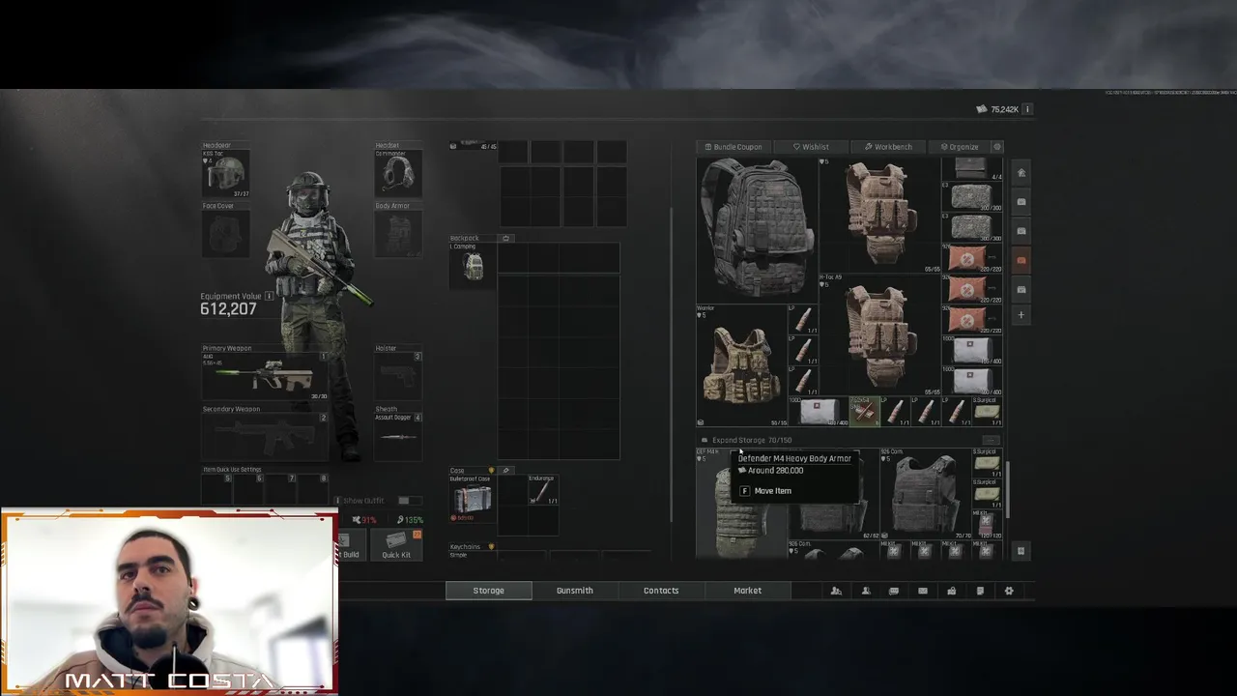Open the stash home tab icon
1237x696 pixels.
[x=1021, y=173]
